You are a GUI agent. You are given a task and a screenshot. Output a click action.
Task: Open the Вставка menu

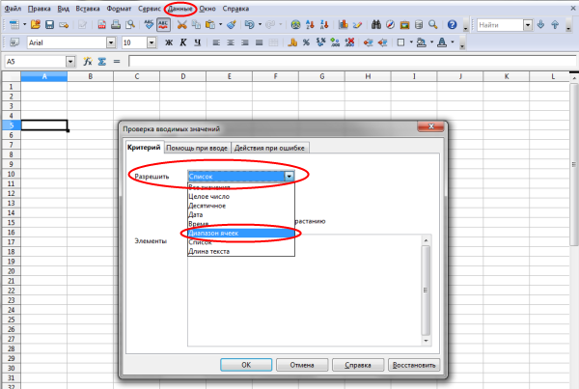click(x=88, y=9)
